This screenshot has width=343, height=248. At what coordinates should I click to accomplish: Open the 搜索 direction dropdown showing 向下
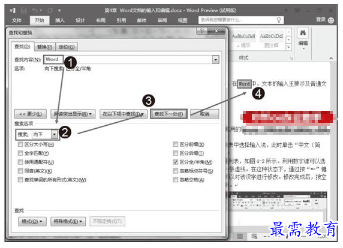(x=55, y=134)
